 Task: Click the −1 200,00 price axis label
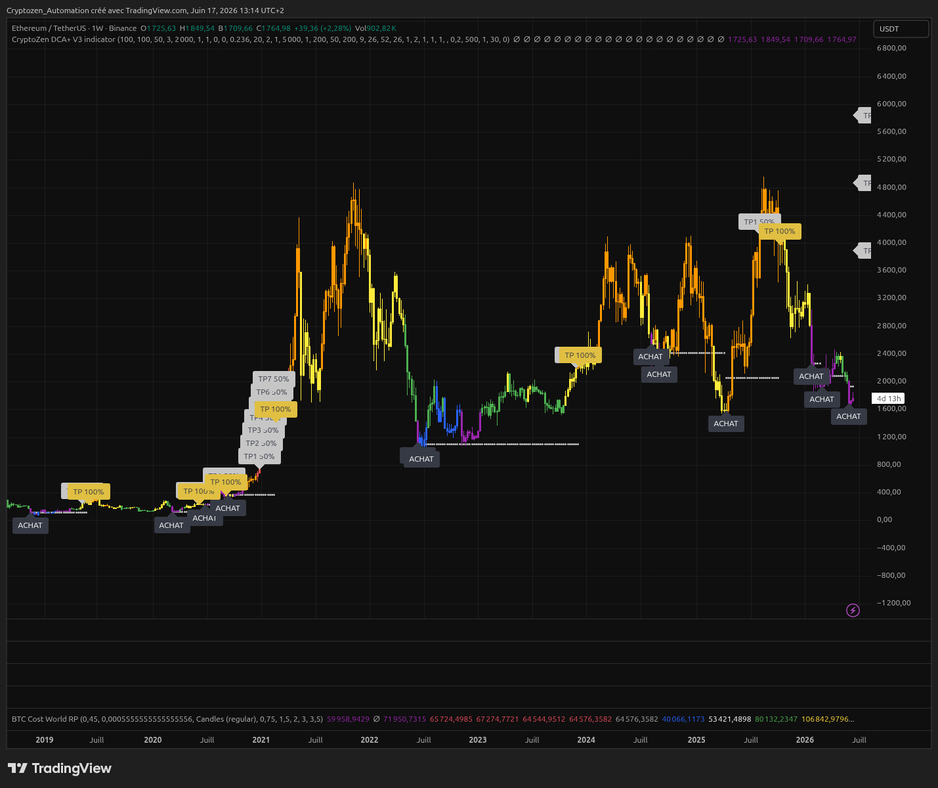point(893,603)
